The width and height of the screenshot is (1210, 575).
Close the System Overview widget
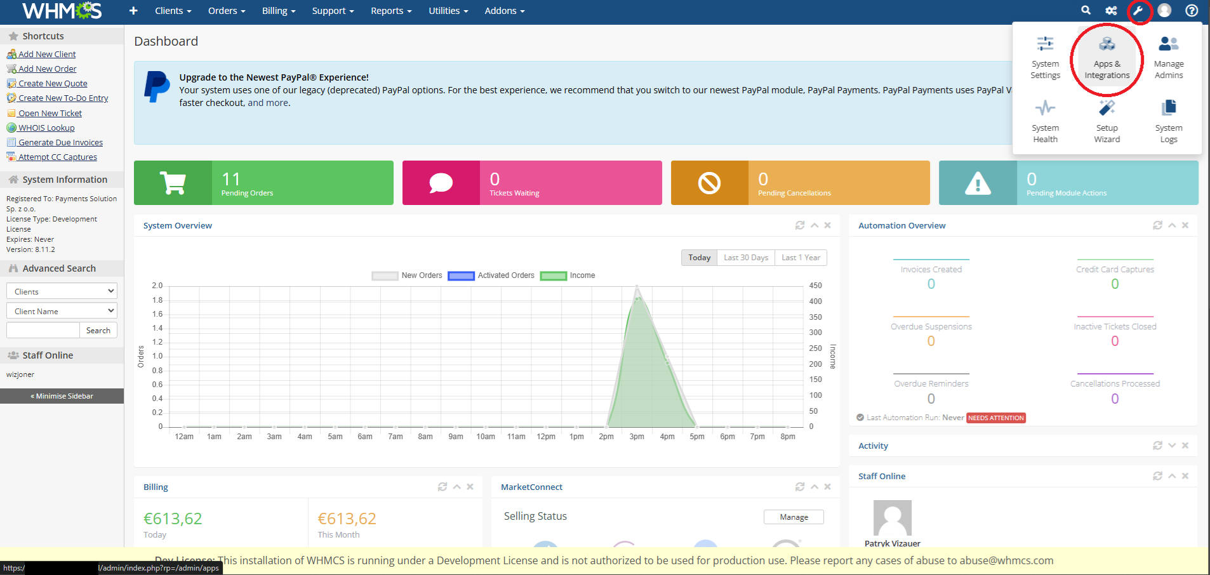coord(827,225)
